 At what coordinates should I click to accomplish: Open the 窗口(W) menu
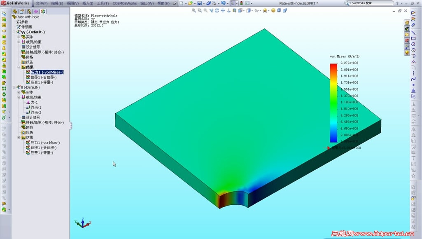(x=147, y=3)
